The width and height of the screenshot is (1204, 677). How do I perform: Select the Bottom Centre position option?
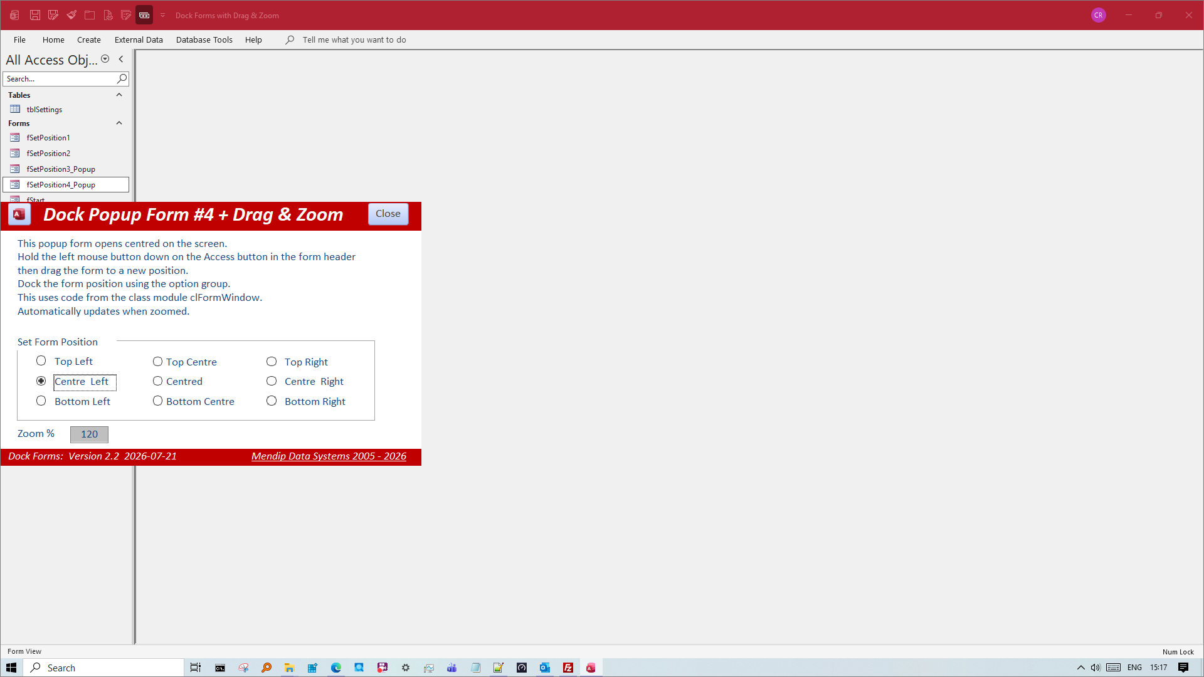pos(157,401)
